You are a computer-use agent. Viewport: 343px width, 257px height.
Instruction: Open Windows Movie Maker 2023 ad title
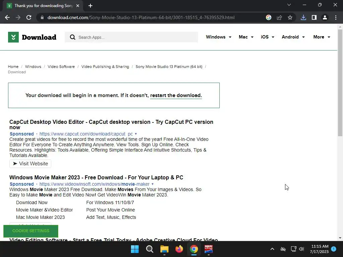tap(96, 177)
